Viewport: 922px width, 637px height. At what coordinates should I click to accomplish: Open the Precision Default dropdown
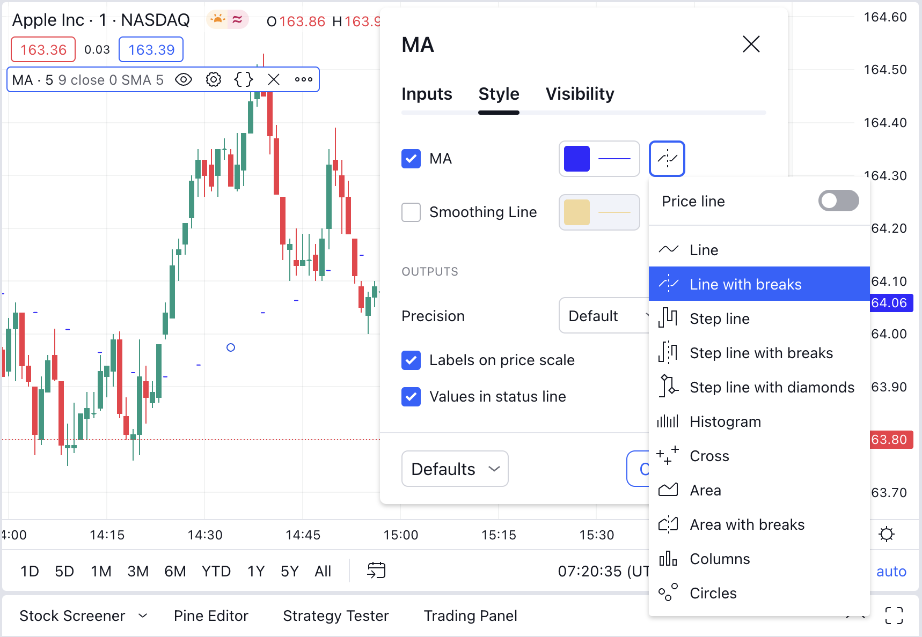click(604, 316)
